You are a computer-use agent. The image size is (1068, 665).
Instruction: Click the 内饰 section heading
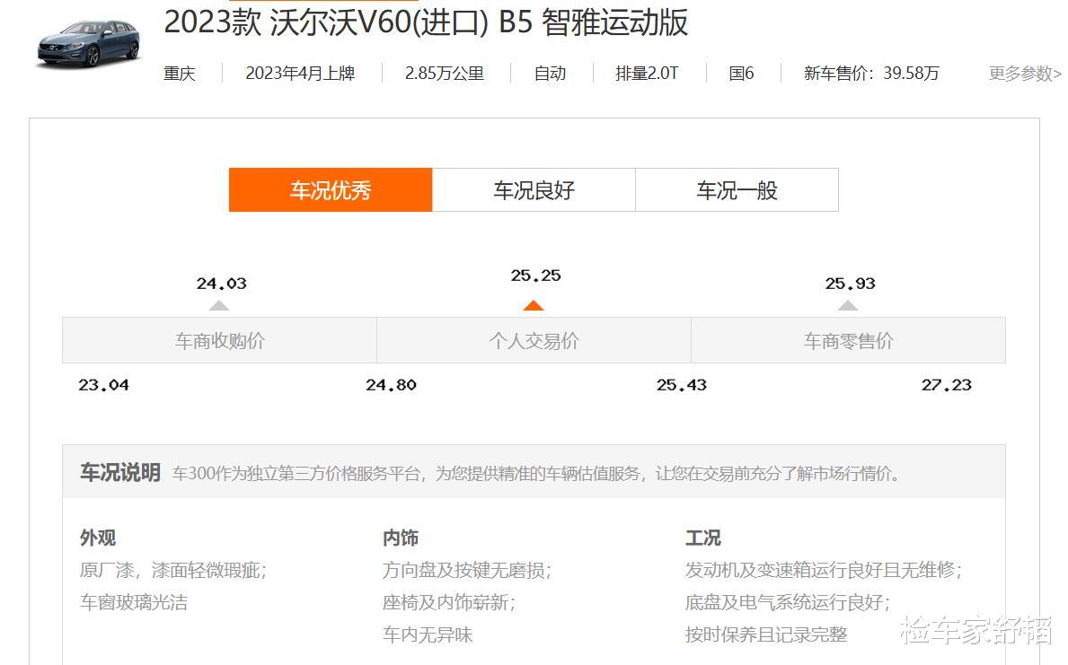401,538
